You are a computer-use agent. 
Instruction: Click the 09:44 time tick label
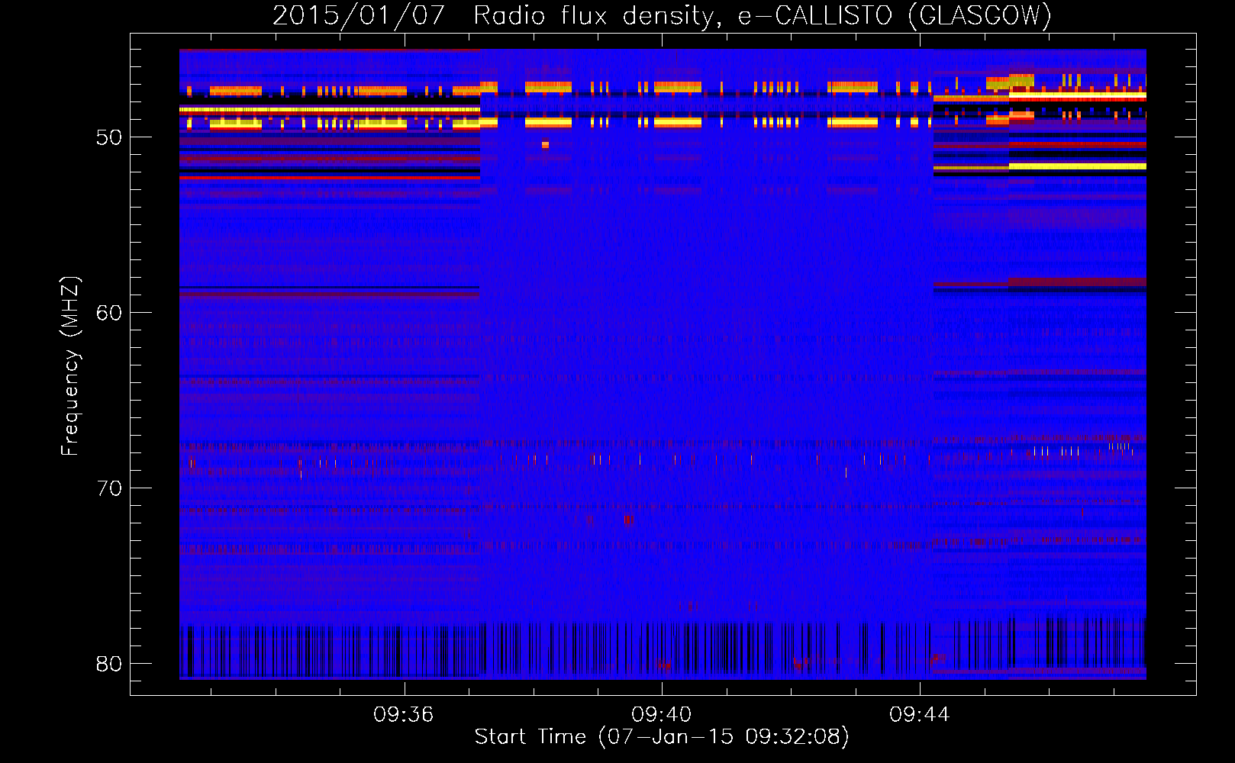point(919,714)
